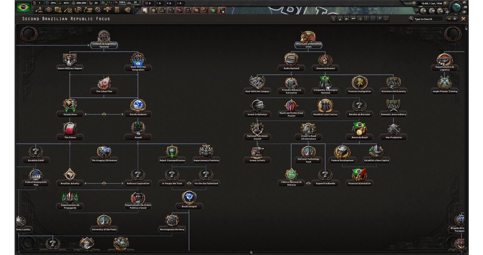Click the stability value 29%
The width and height of the screenshot is (483, 255).
pos(53,3)
